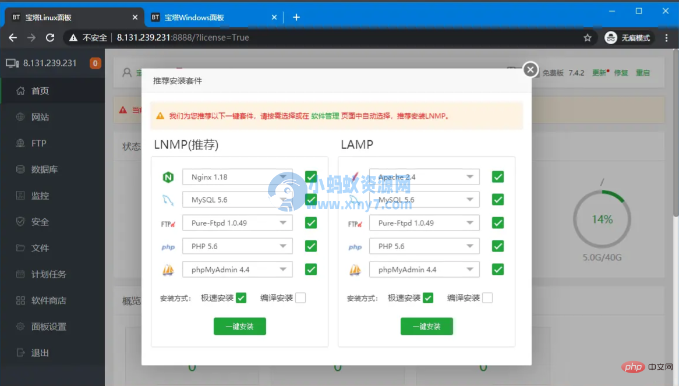Click the php icon in LNMP column
Image resolution: width=679 pixels, height=386 pixels.
(x=168, y=247)
